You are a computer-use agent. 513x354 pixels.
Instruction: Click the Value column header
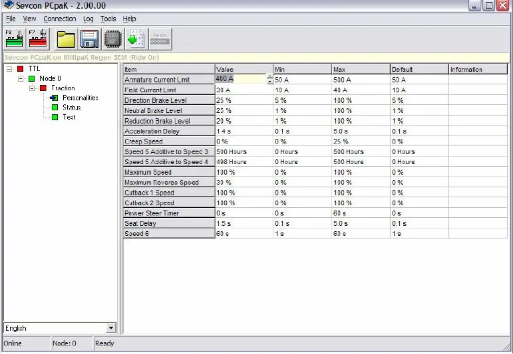(244, 69)
